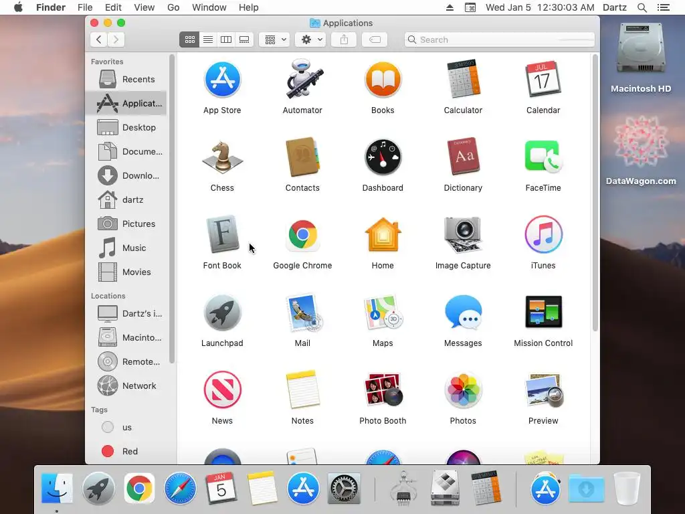The image size is (685, 514).
Task: Select the Mission Control app icon
Action: pyautogui.click(x=543, y=313)
